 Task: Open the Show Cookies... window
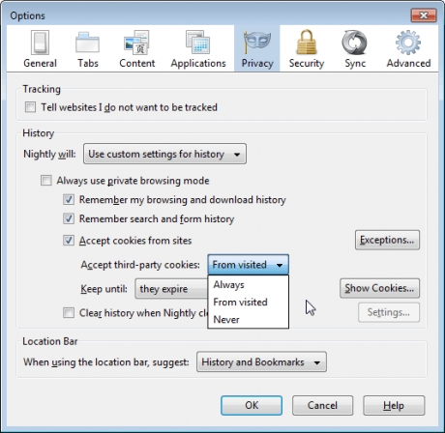coord(379,288)
